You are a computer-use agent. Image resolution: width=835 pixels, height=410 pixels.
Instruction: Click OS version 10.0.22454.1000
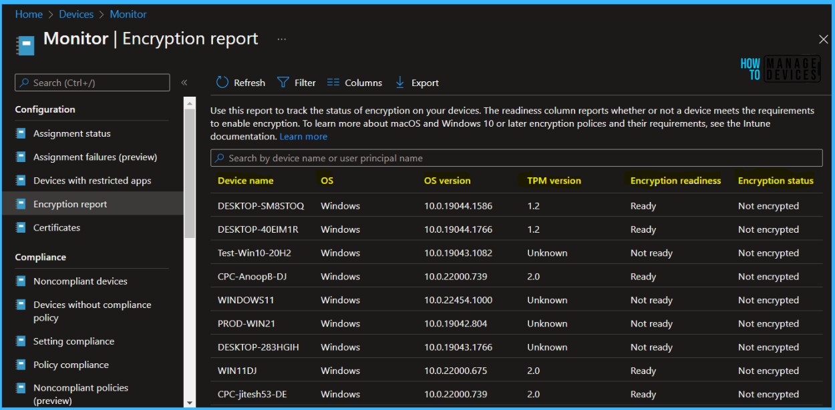click(458, 300)
